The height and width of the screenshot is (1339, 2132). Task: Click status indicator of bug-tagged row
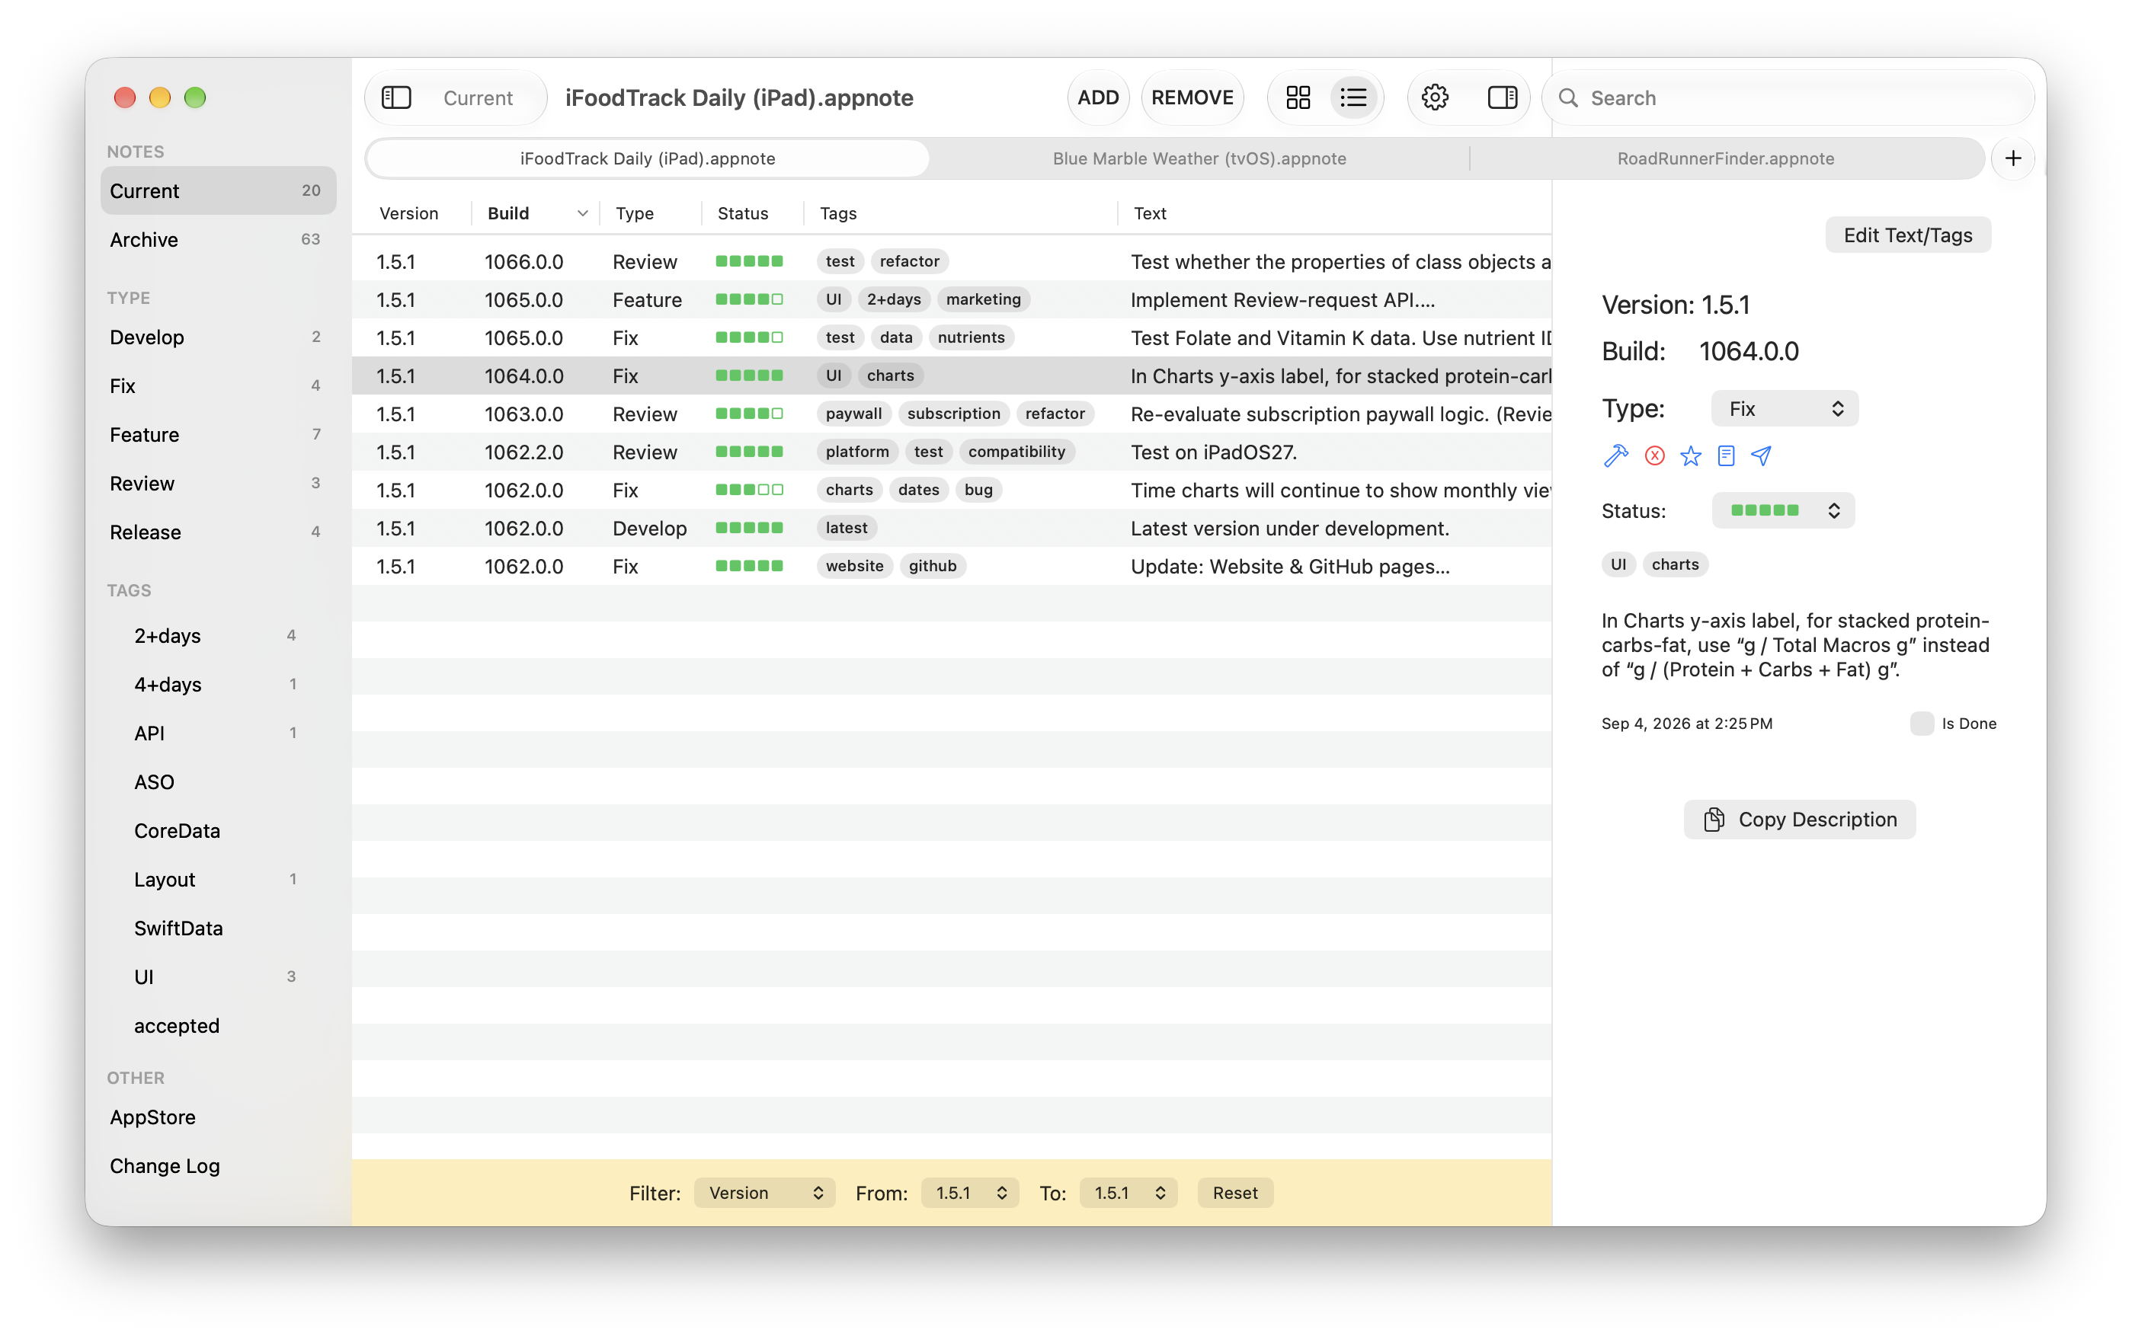pos(749,490)
